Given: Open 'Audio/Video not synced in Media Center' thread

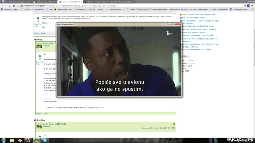Looking at the screenshot, I should 198,26.
